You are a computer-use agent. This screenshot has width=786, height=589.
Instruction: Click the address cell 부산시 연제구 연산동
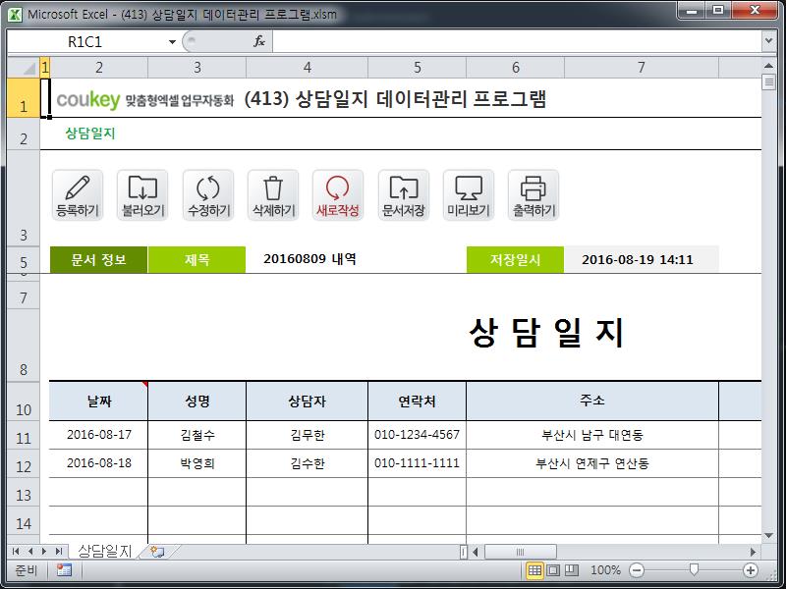[x=592, y=463]
